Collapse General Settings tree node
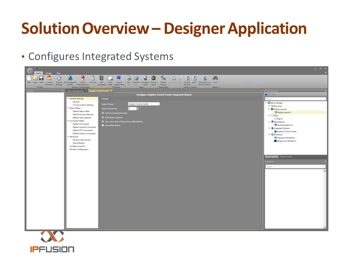Image resolution: width=353 pixels, height=265 pixels. (x=68, y=99)
